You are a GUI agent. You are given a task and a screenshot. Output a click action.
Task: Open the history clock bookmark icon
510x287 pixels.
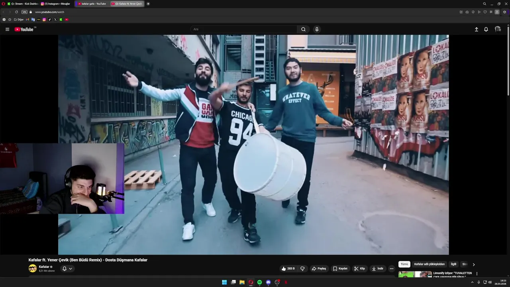coord(10,20)
